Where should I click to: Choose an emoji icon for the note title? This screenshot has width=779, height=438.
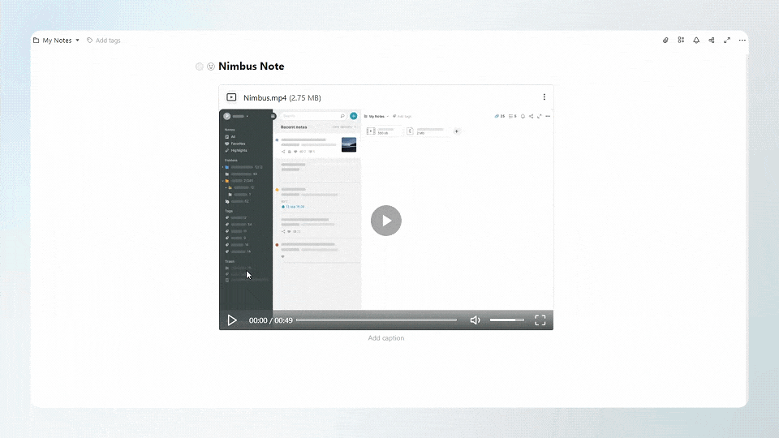tap(211, 67)
